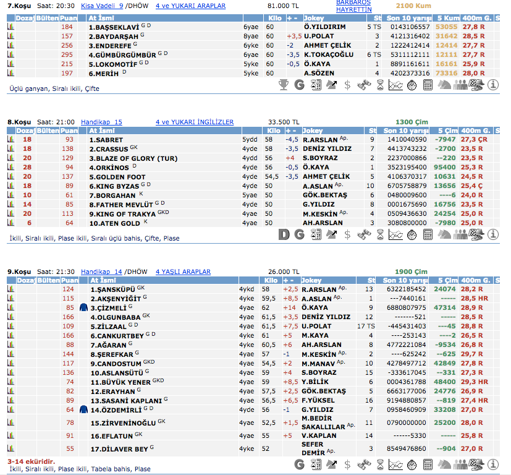Open the calculator icon under race 9
The width and height of the screenshot is (511, 475).
point(428,466)
